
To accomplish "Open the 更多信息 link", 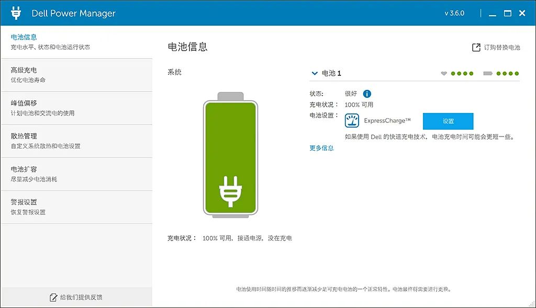I will click(321, 148).
